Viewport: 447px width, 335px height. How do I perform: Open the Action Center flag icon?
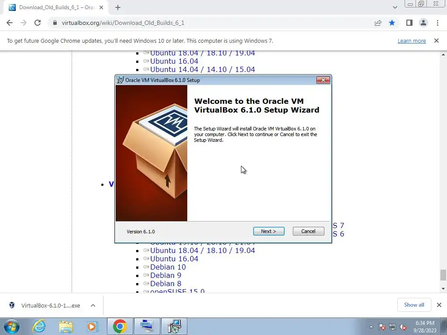[382, 327]
